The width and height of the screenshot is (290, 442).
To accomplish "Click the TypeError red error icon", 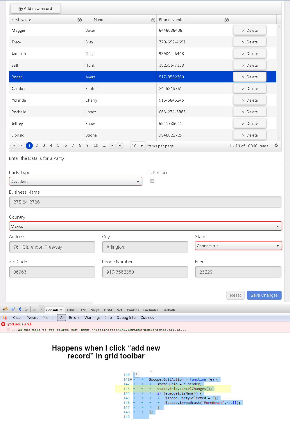I will click(3, 324).
